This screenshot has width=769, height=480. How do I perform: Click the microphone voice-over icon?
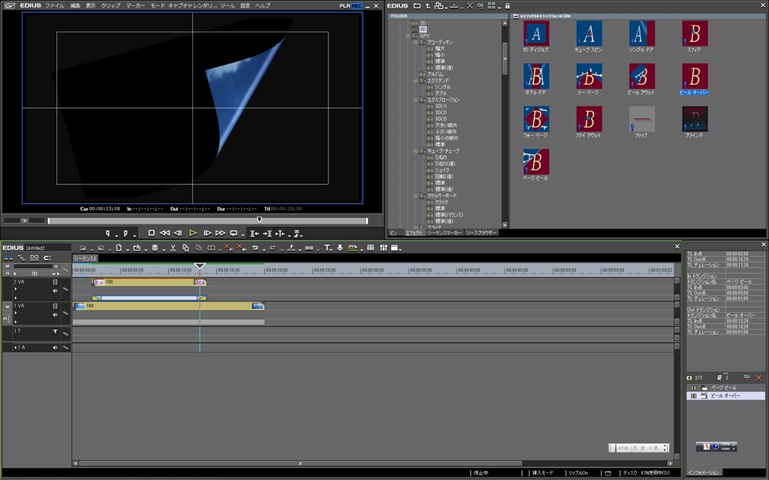pos(339,247)
